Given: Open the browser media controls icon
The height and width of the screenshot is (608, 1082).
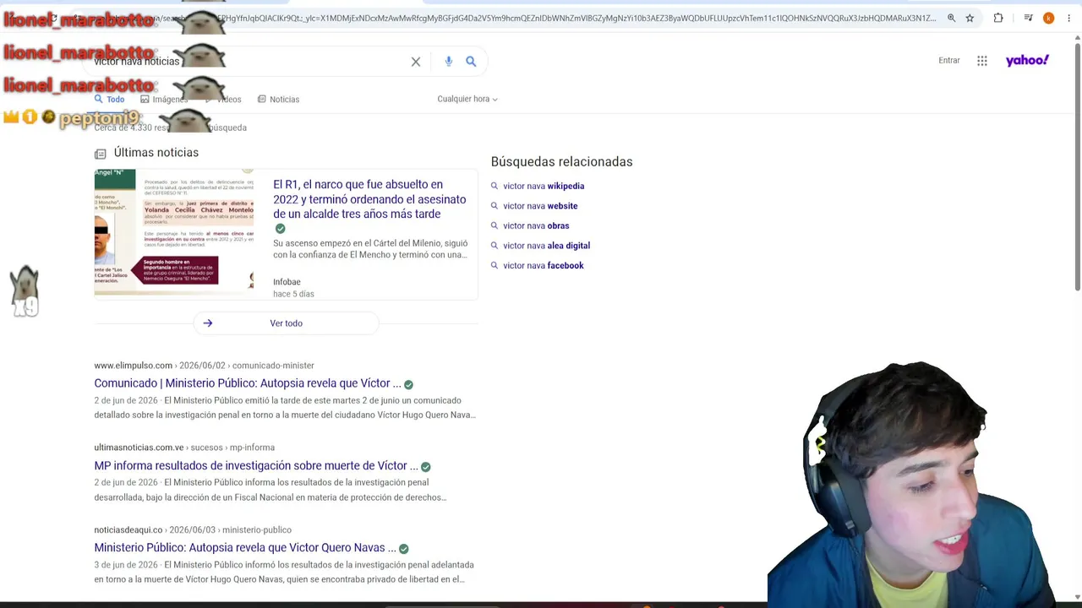Looking at the screenshot, I should coord(1028,18).
